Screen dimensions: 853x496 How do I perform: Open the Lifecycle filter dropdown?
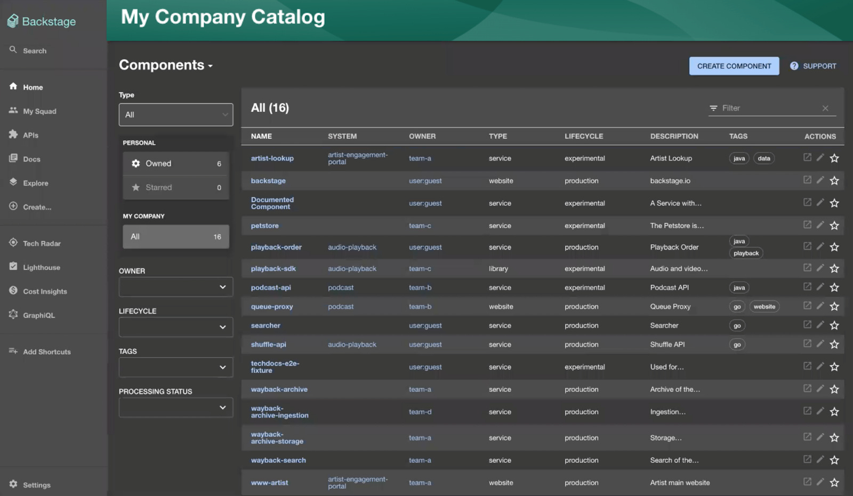tap(176, 327)
